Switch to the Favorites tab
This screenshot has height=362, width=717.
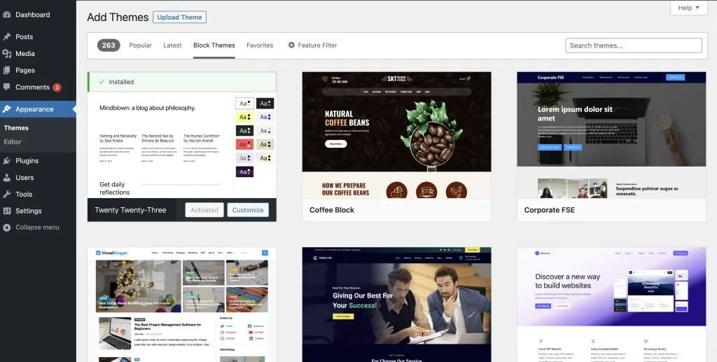(x=260, y=46)
